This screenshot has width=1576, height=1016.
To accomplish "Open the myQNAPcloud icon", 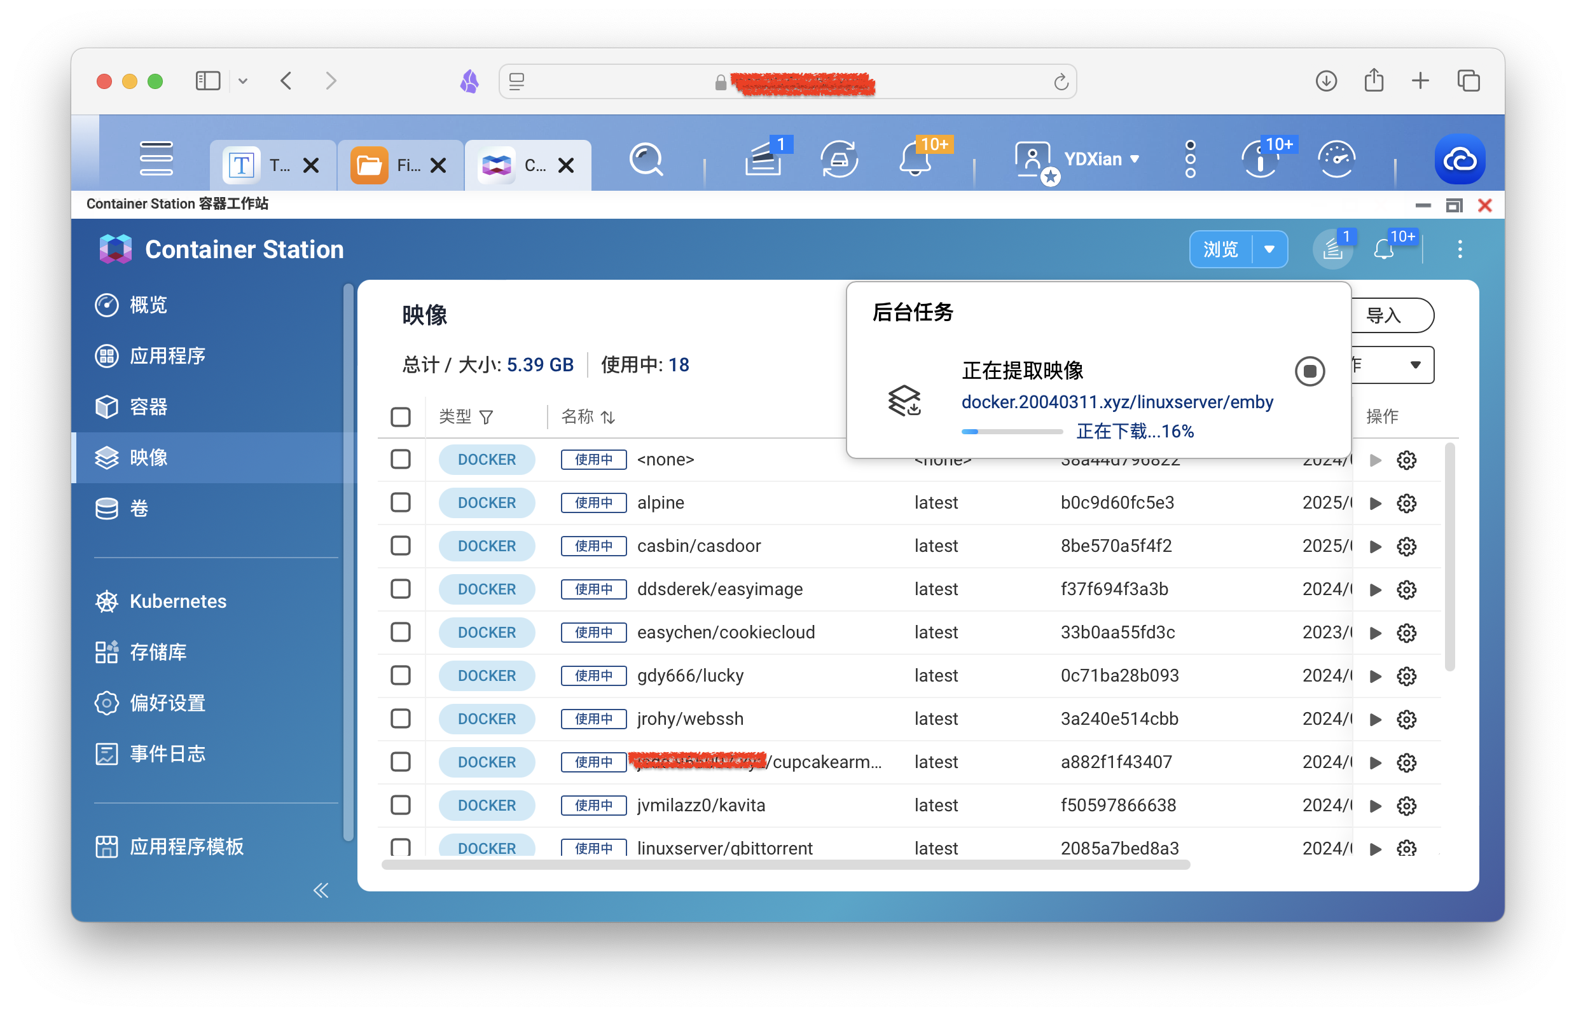I will (x=1459, y=159).
